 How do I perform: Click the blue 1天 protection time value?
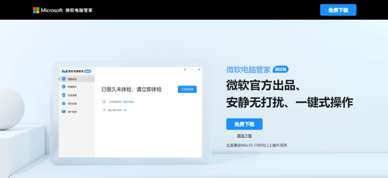(125, 110)
